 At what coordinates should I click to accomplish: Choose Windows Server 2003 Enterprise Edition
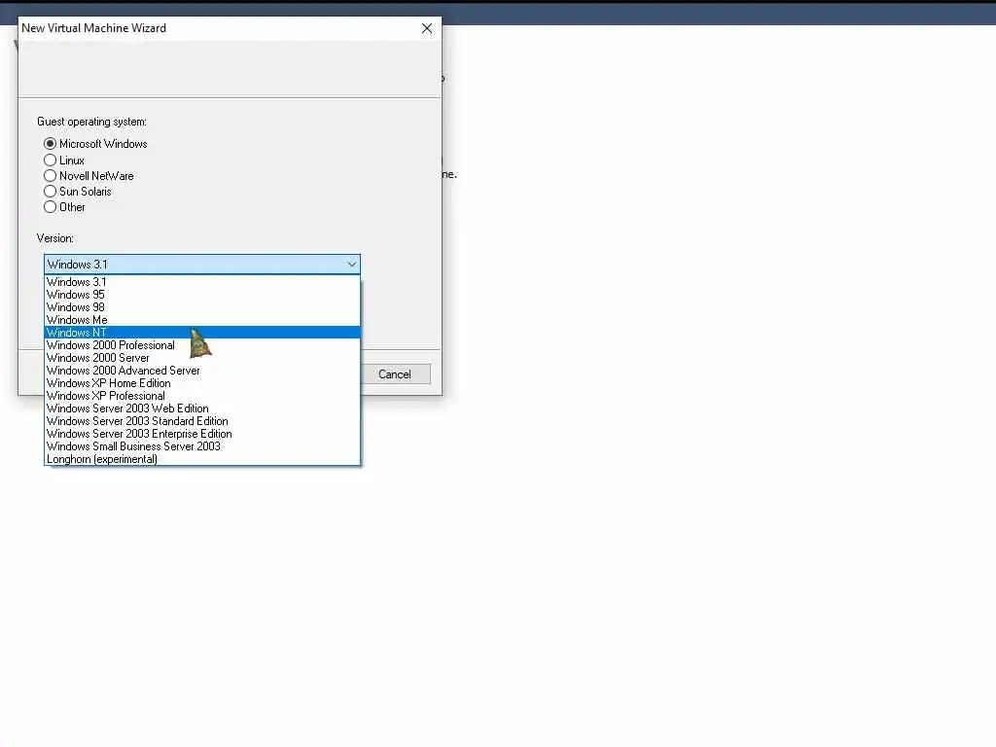point(202,434)
